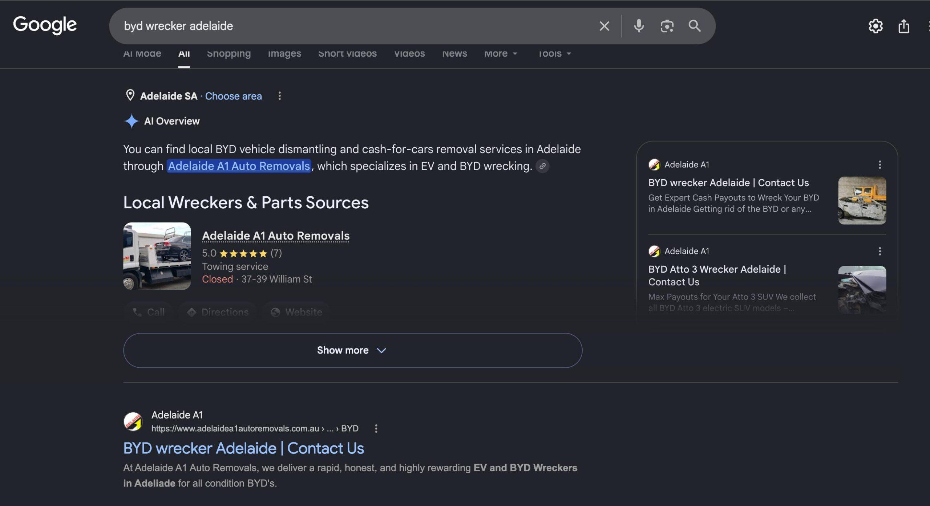The width and height of the screenshot is (930, 506).
Task: Click 'Get Expert Cash Payouts' card snippet
Action: [x=733, y=203]
